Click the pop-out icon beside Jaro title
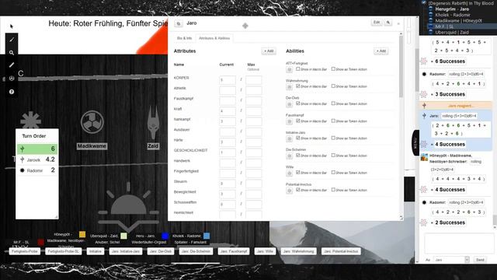This screenshot has height=280, width=497. (x=179, y=23)
